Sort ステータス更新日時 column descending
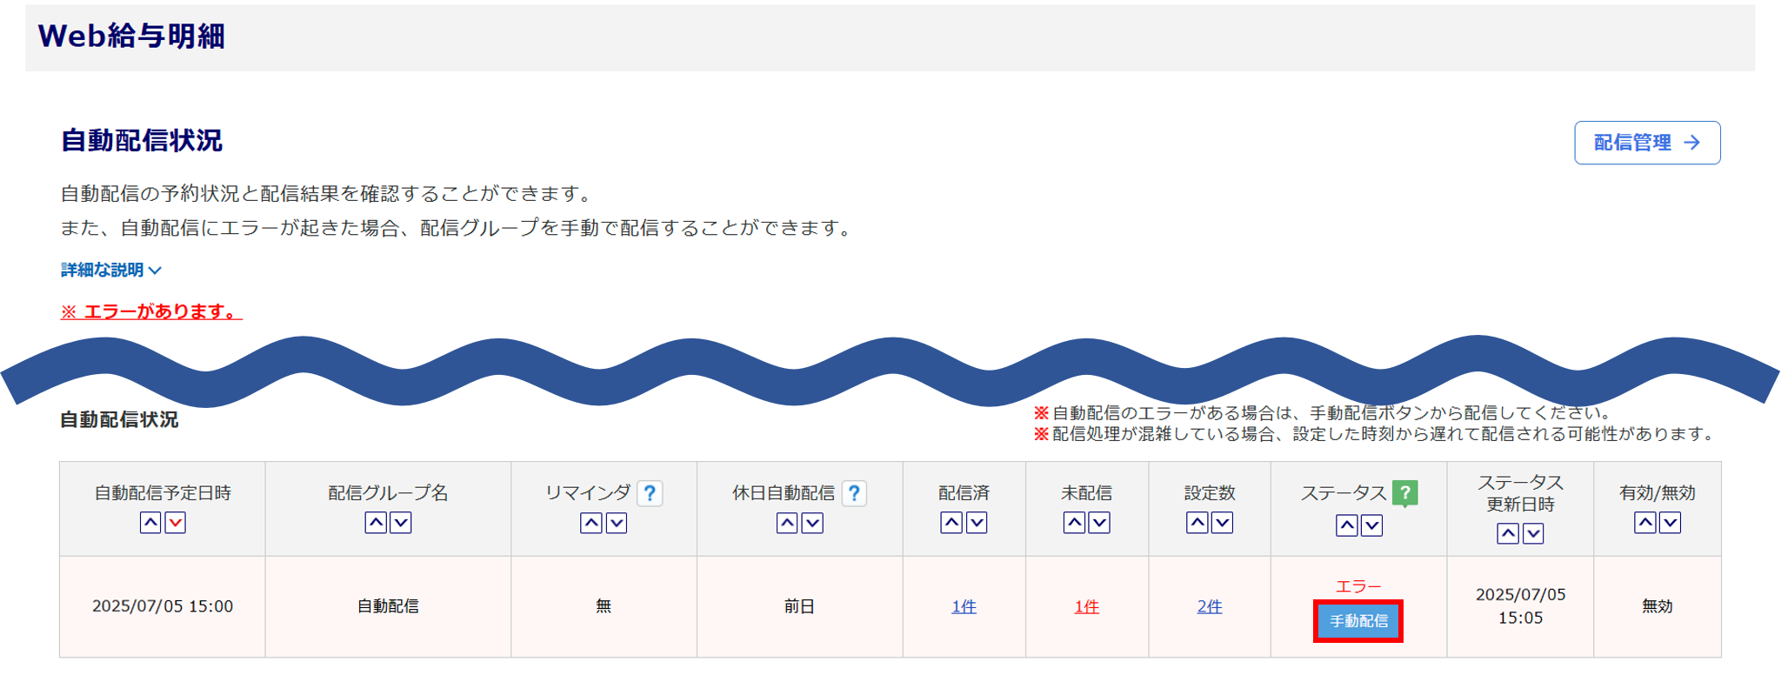The image size is (1781, 682). (1533, 533)
